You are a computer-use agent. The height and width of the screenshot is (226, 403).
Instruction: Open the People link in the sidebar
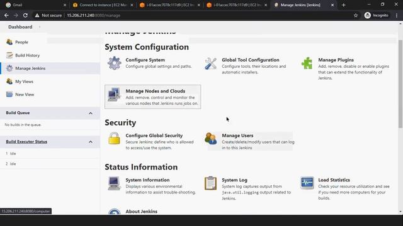[21, 42]
